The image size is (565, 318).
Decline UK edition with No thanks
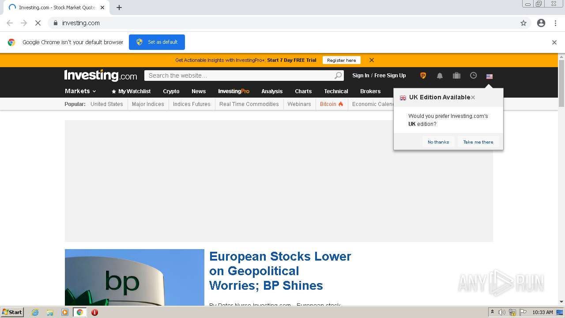[438, 142]
